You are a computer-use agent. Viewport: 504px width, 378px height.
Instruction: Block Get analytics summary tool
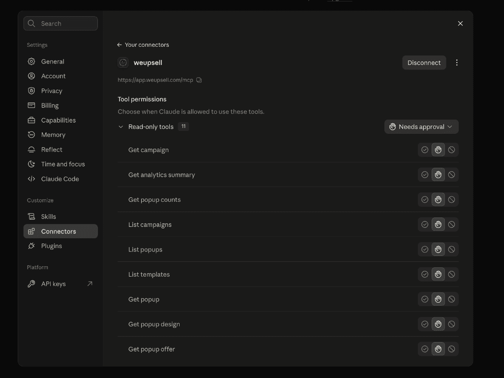pyautogui.click(x=452, y=175)
